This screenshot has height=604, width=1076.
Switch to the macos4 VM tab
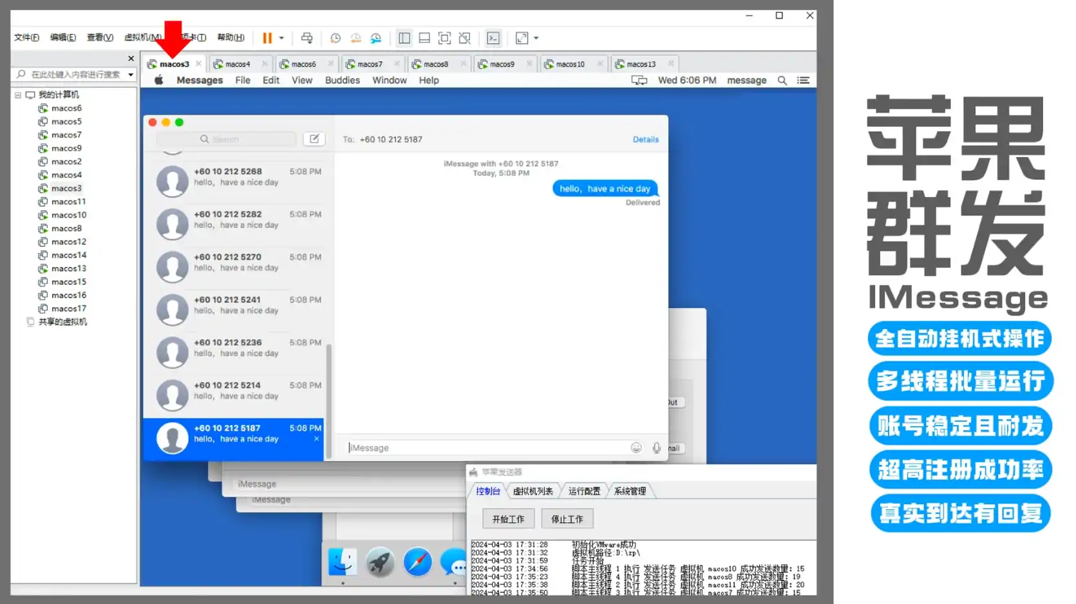(237, 64)
